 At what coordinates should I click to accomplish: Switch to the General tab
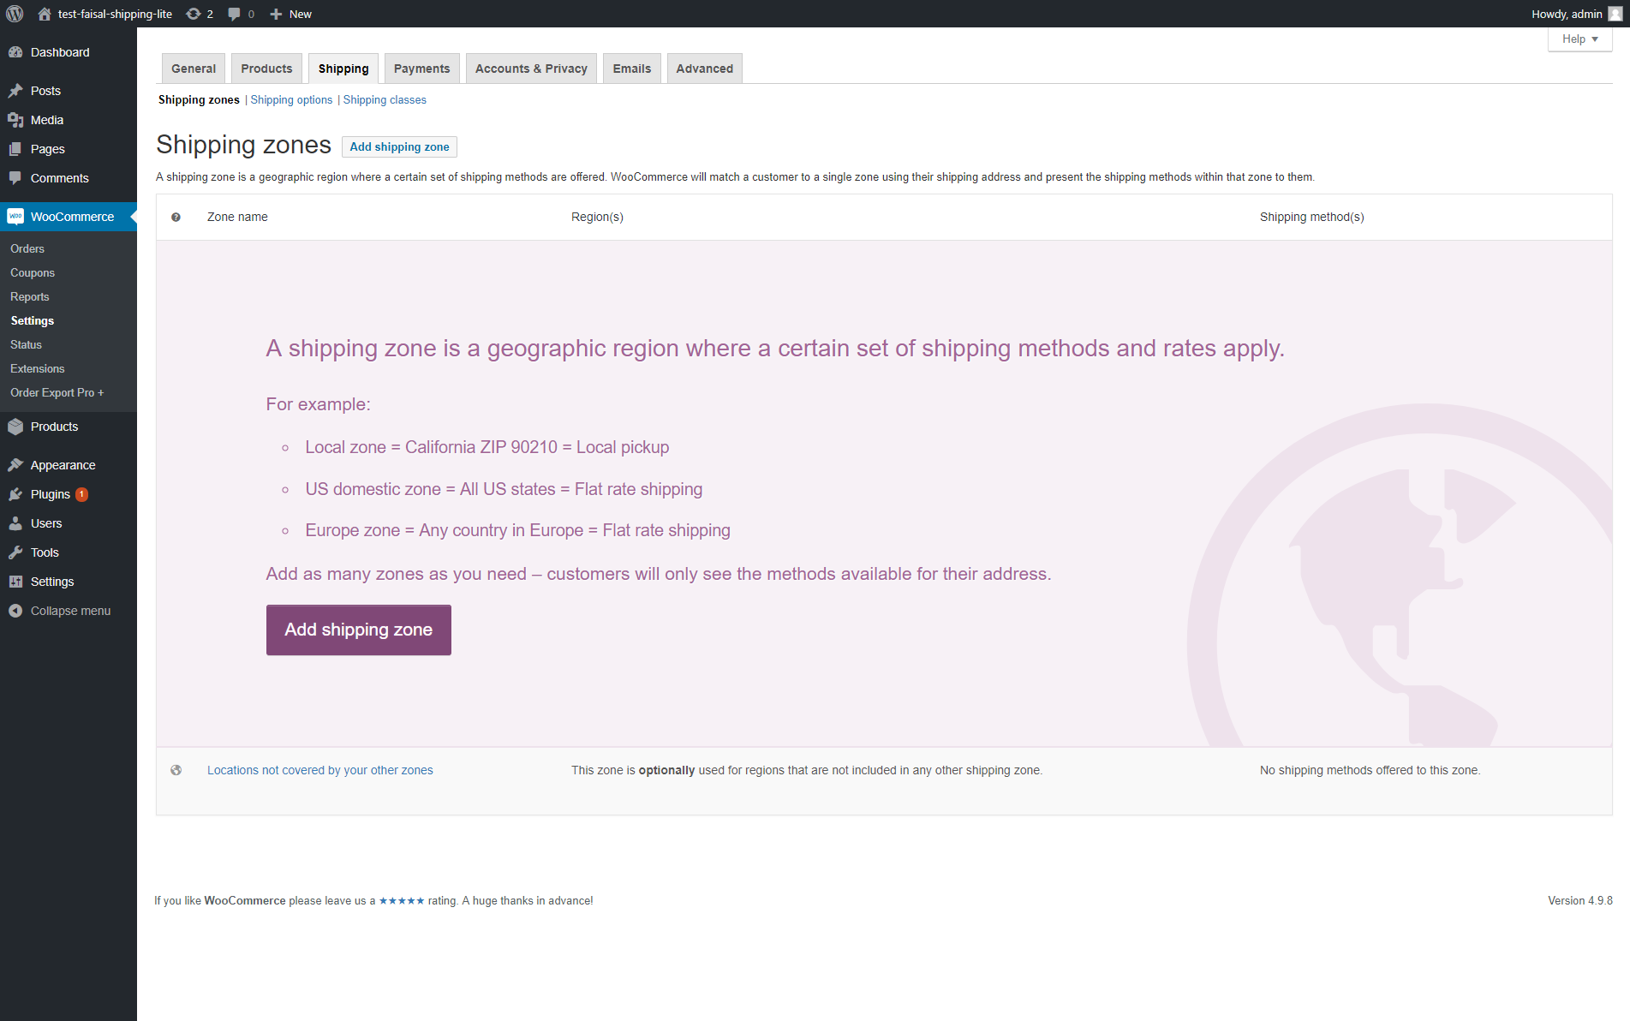[194, 69]
